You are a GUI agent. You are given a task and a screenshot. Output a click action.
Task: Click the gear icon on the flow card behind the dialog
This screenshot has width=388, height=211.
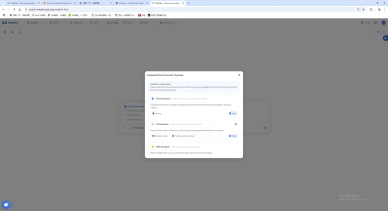(x=265, y=128)
